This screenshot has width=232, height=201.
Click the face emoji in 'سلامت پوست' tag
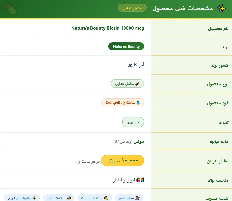[106, 198]
